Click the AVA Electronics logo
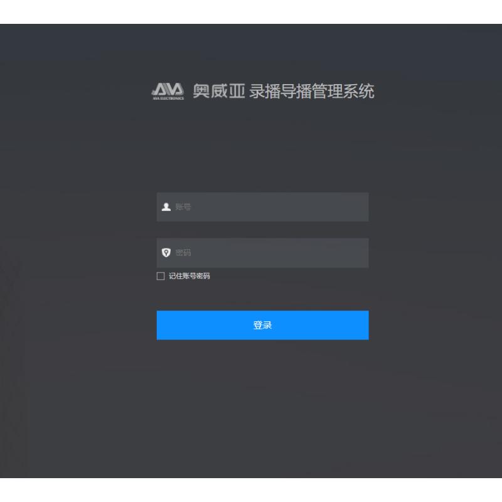This screenshot has height=502, width=502. 168,91
